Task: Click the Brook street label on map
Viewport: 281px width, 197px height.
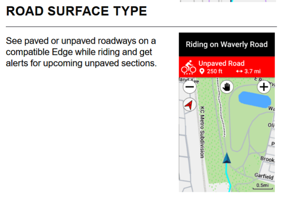Action: pos(267,159)
